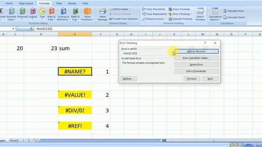Open Date & Time functions
Viewport: 262px width, 147px height.
pos(52,14)
